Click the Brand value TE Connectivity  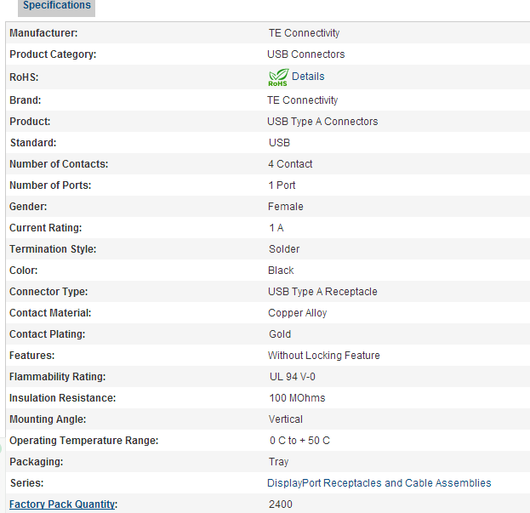[303, 100]
